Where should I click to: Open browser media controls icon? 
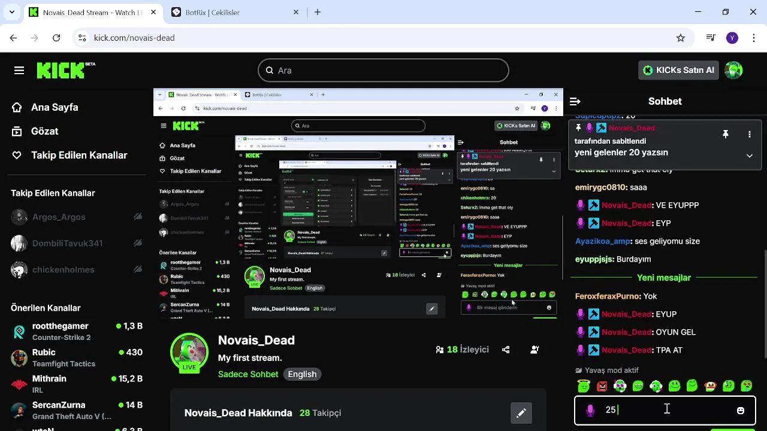click(711, 38)
